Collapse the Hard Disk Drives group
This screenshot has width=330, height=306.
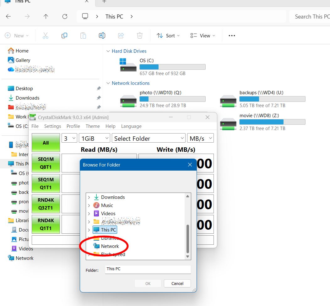coord(108,51)
